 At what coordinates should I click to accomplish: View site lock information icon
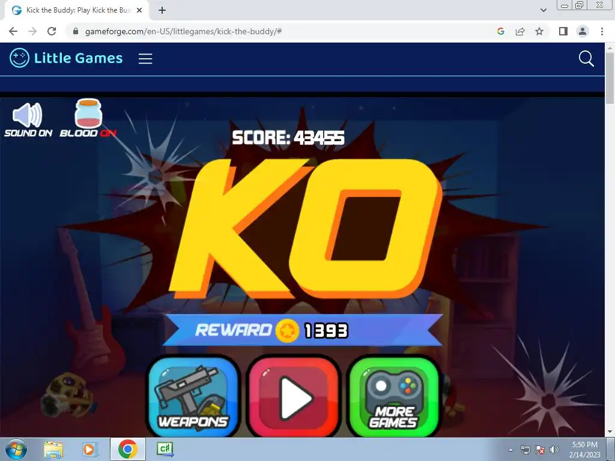coord(76,31)
